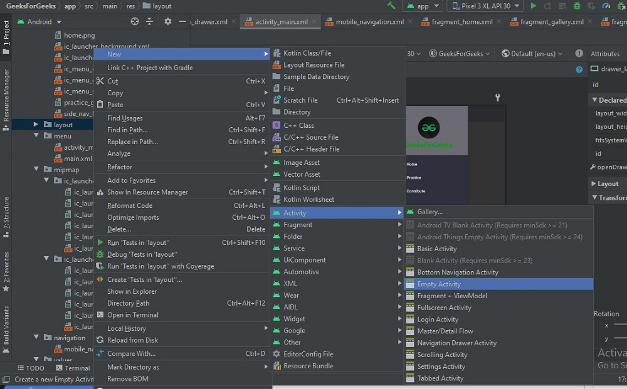
Task: Click EditorConfig File option
Action: pyautogui.click(x=338, y=355)
